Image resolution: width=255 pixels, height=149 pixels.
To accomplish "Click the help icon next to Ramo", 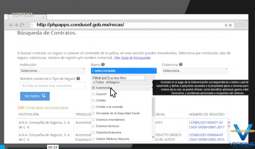I will (103, 64).
